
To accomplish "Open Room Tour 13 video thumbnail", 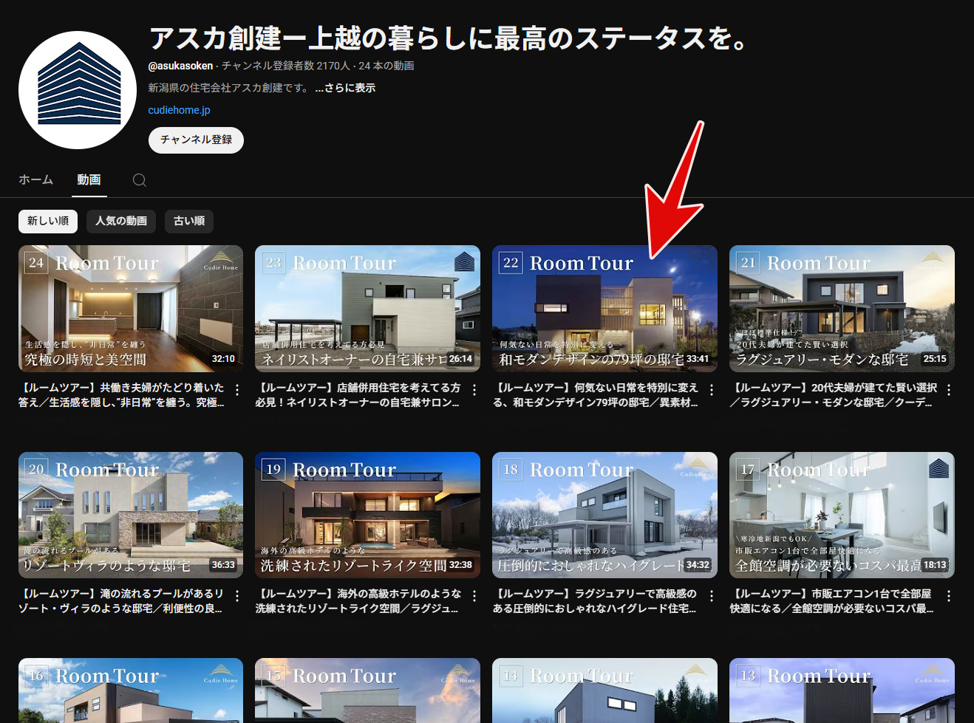I will coord(842,691).
